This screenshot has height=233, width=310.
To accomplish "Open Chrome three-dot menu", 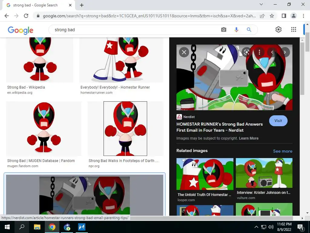I will click(x=303, y=16).
